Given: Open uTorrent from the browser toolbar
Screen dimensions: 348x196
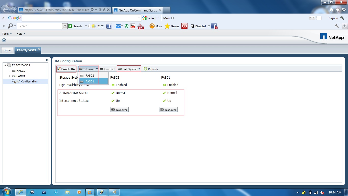Looking at the screenshot, I should tap(127, 26).
